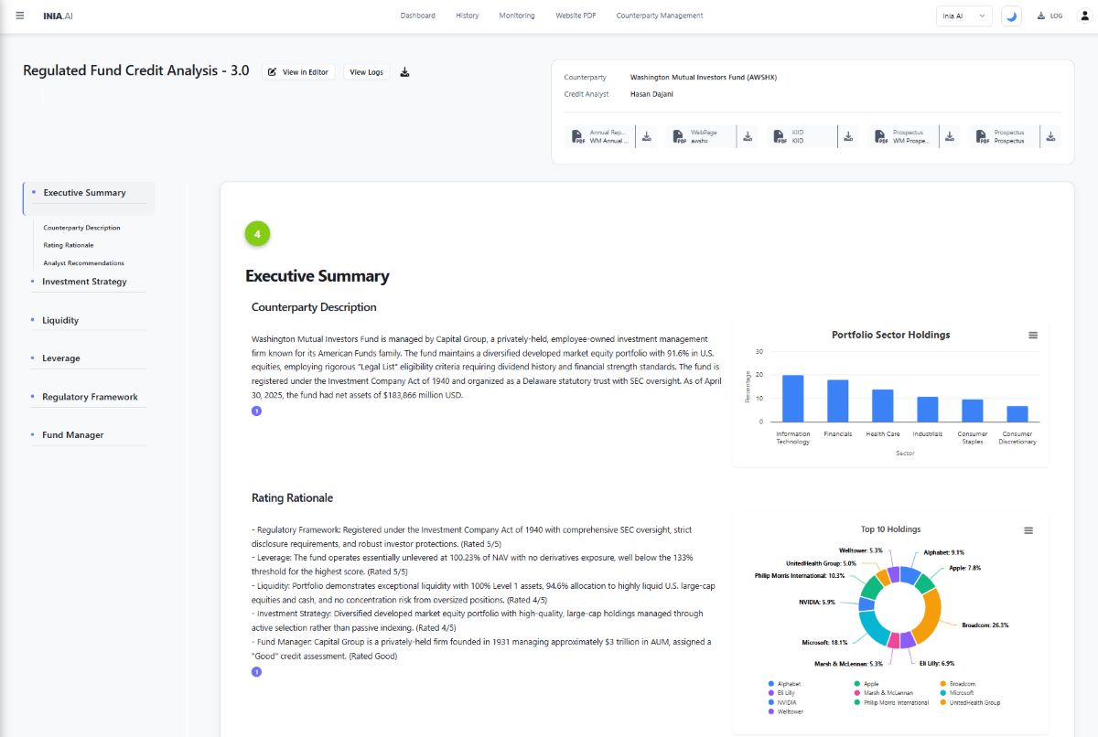Select Executive Summary in the sidebar
1098x737 pixels.
[x=89, y=193]
